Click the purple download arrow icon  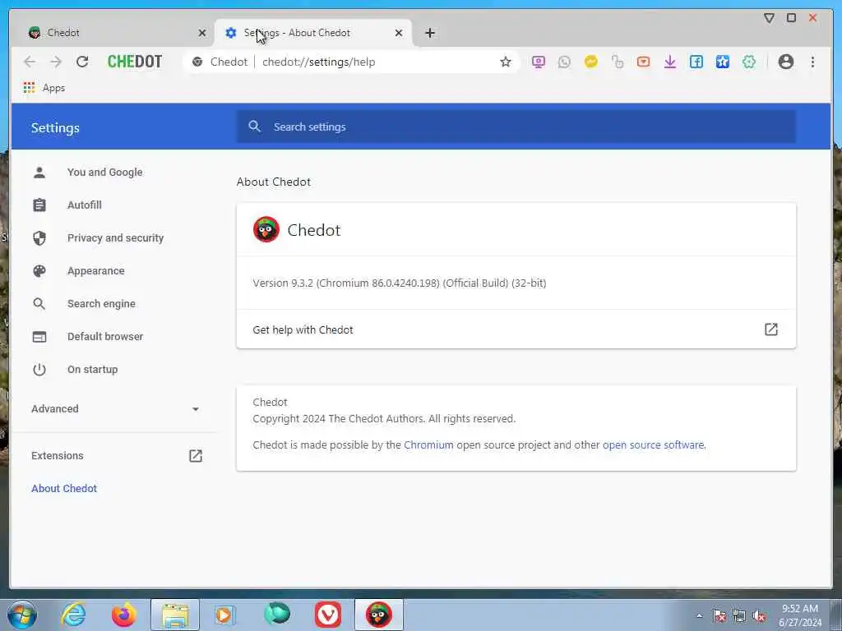coord(669,62)
